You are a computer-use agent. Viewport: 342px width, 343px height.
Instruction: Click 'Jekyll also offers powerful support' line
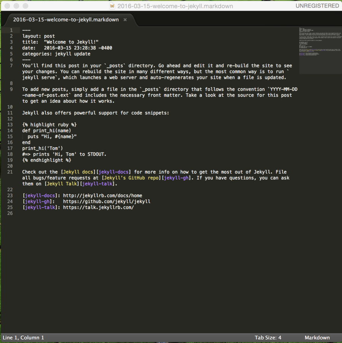(x=96, y=113)
